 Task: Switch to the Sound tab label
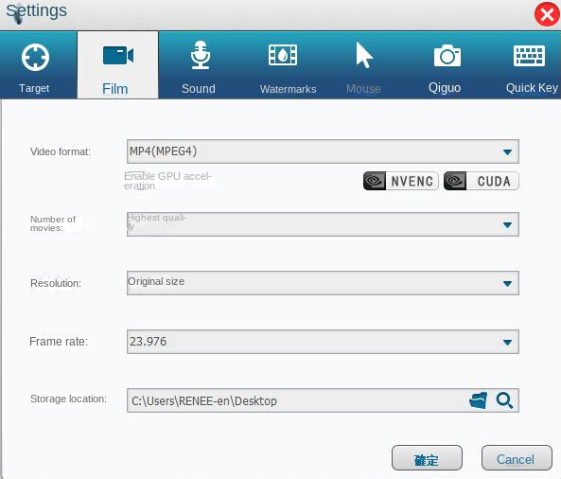click(x=199, y=88)
